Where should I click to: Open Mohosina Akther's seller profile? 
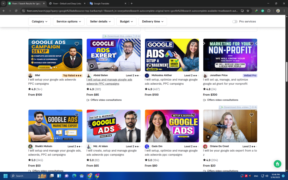click(x=162, y=75)
